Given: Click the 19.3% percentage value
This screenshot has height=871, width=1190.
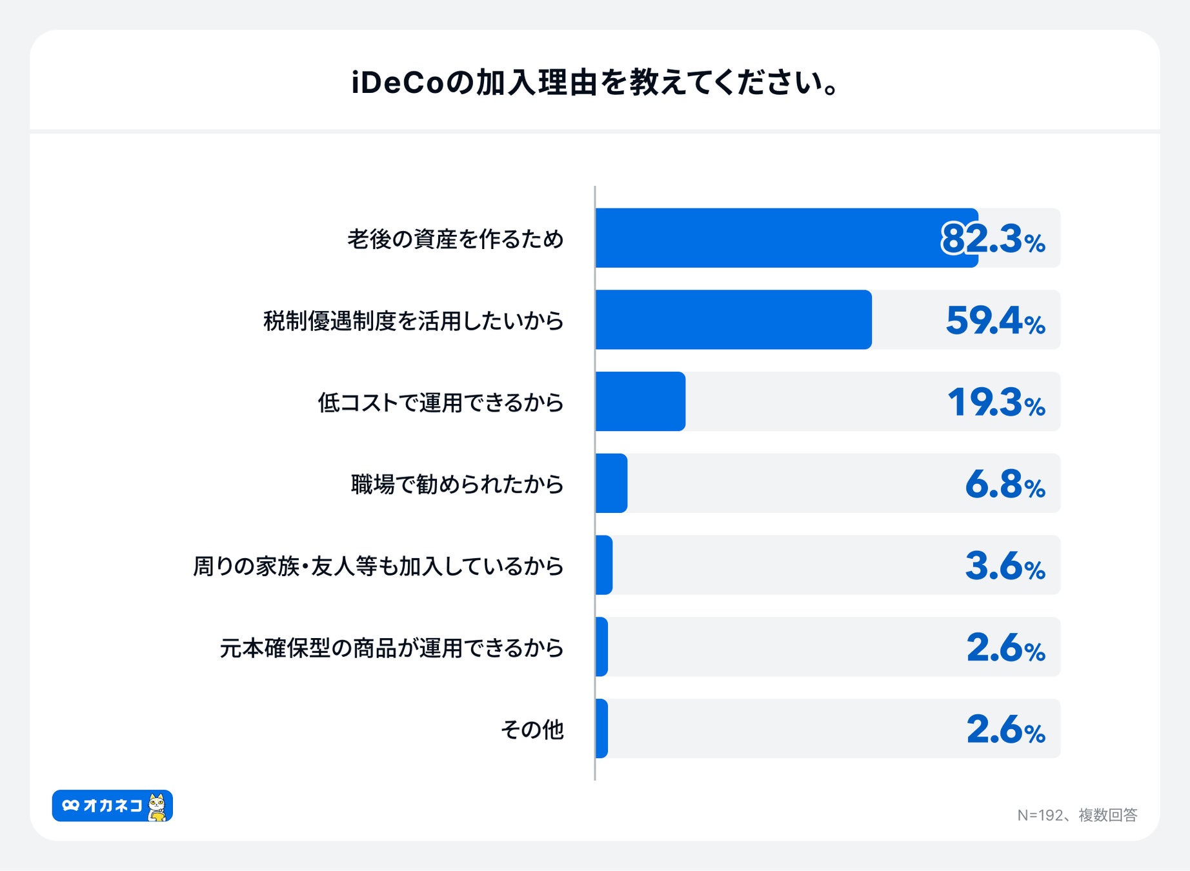Looking at the screenshot, I should click(x=996, y=402).
